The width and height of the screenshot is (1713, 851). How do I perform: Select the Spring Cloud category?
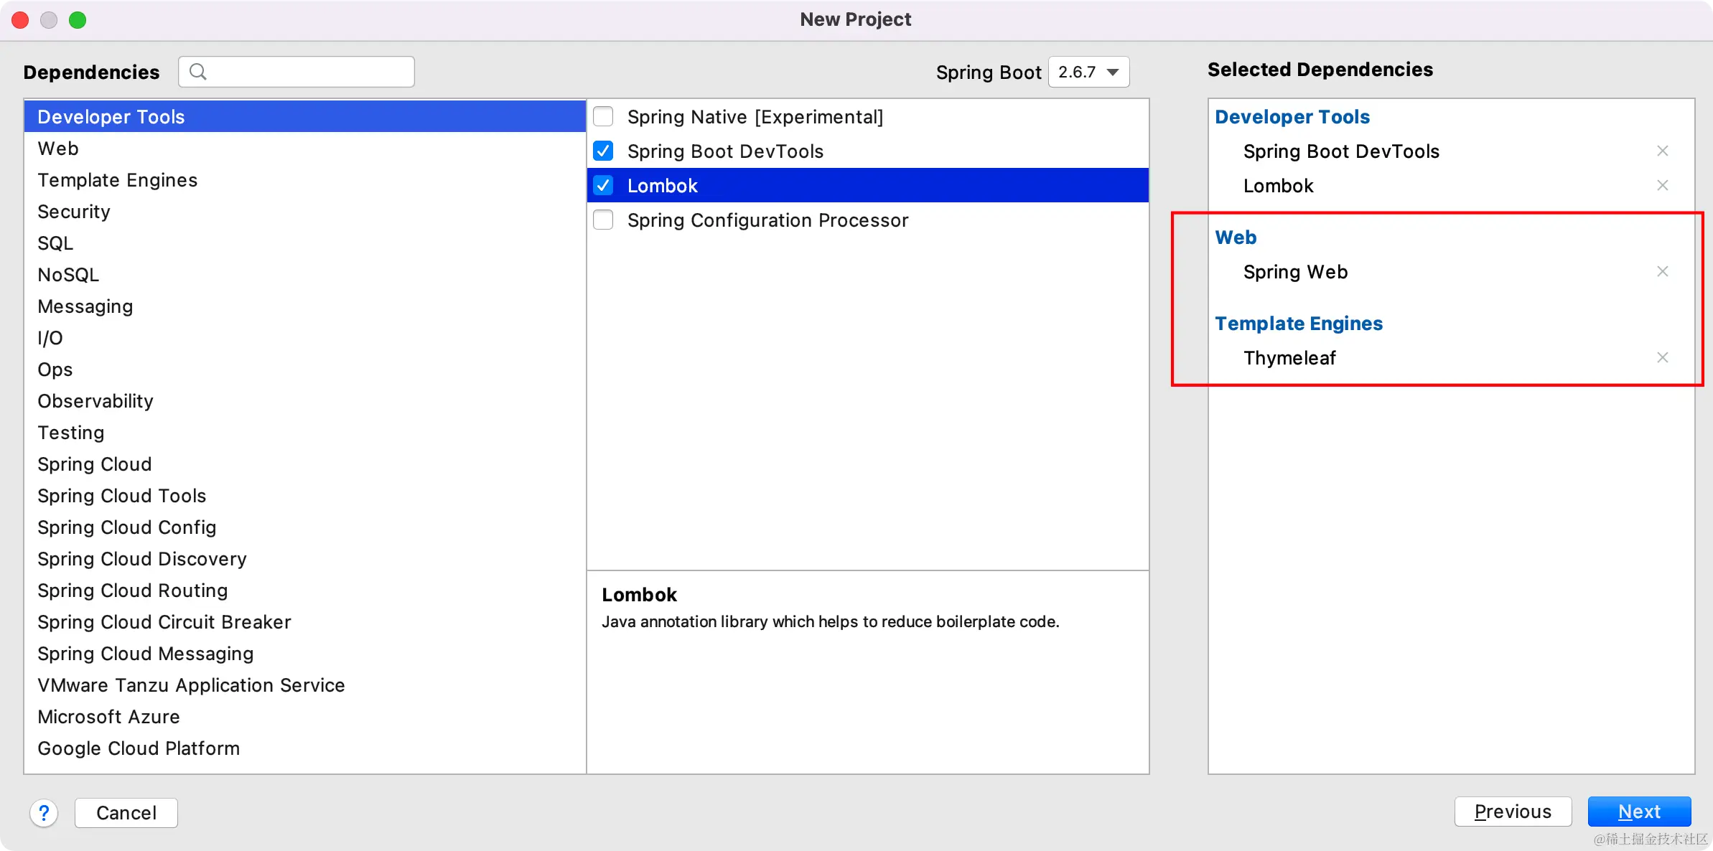pyautogui.click(x=305, y=464)
